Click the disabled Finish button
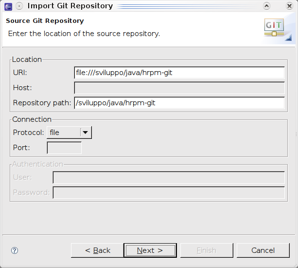The width and height of the screenshot is (298, 268). click(207, 250)
